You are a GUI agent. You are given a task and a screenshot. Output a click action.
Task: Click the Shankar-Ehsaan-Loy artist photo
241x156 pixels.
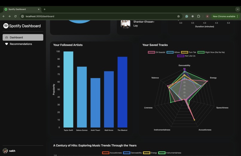pos(125,24)
